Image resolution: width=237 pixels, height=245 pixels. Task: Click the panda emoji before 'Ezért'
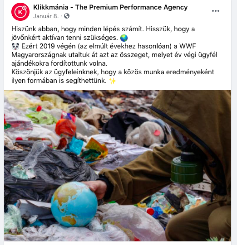click(x=15, y=46)
